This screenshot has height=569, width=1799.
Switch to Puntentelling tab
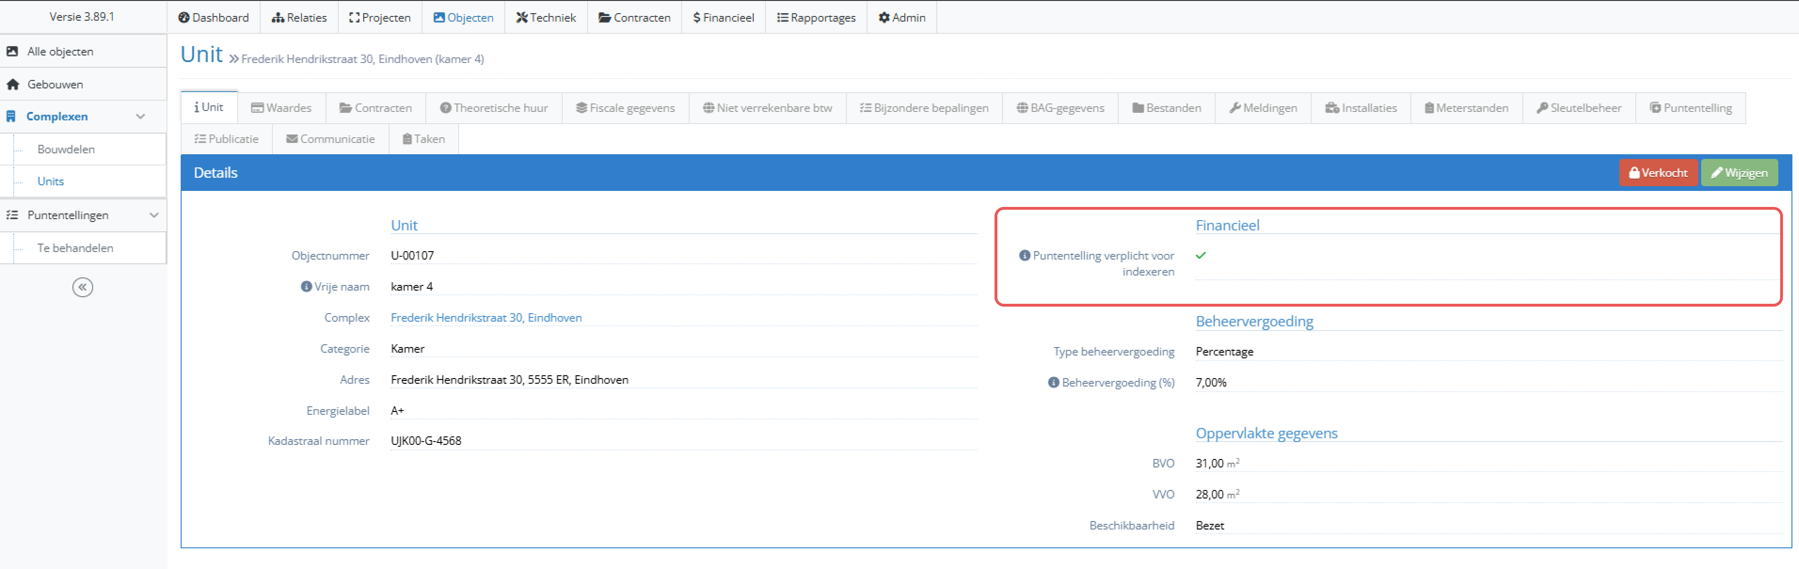click(x=1691, y=108)
